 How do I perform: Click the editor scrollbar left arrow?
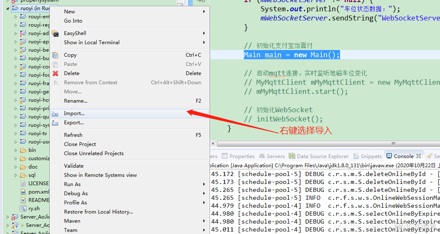coord(213,143)
